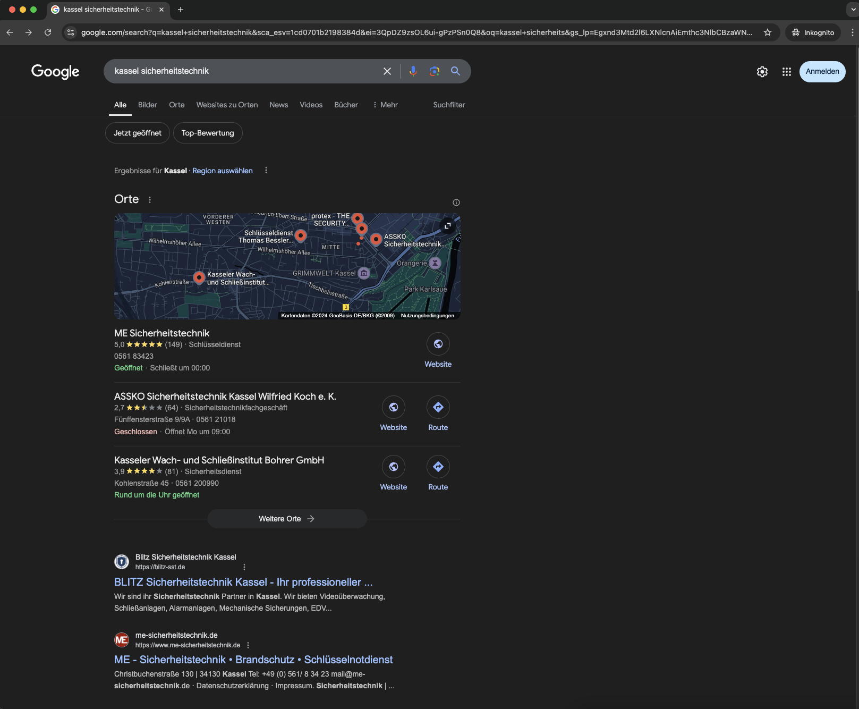Click the Google logo
The width and height of the screenshot is (859, 709).
[55, 72]
